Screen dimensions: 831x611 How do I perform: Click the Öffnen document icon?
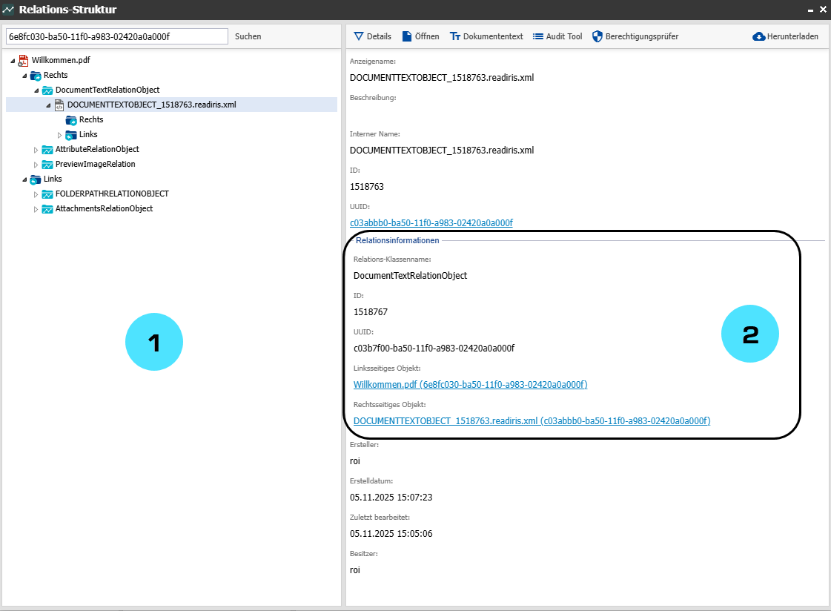pos(407,36)
